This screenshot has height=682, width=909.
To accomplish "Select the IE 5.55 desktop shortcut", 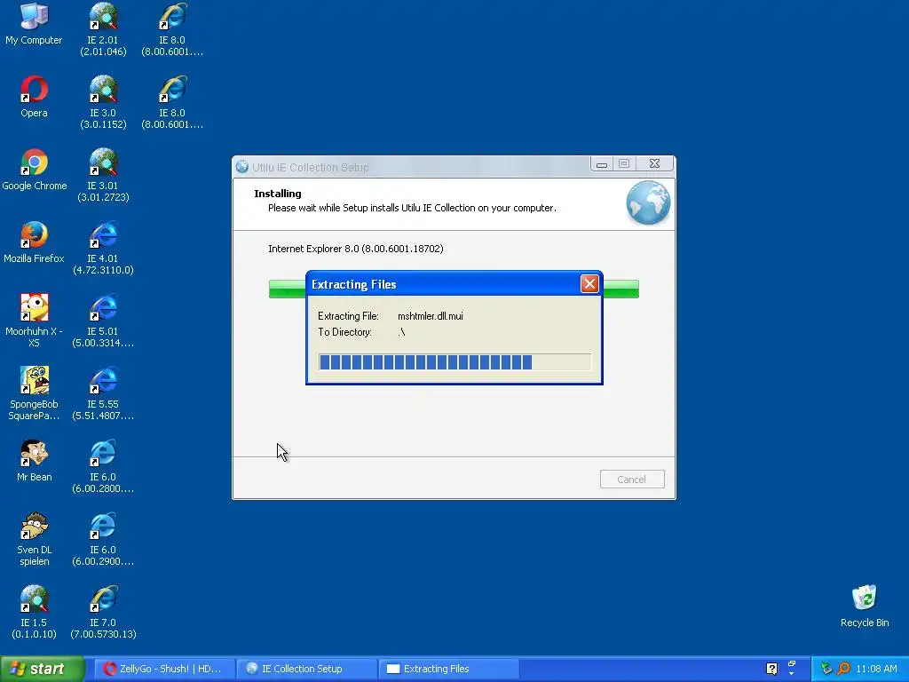I will pos(103,393).
